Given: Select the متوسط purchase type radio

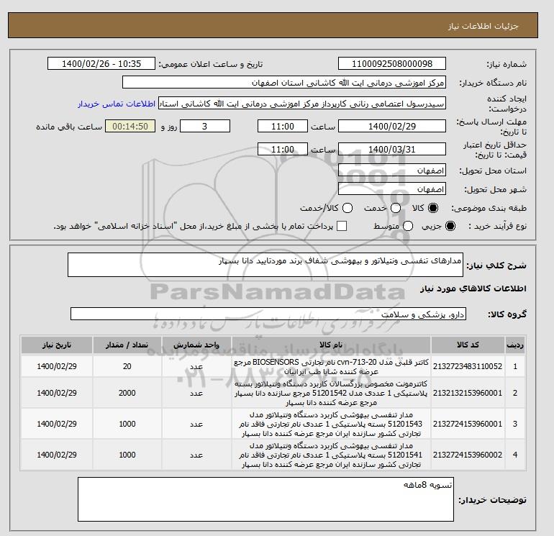Looking at the screenshot, I should (408, 226).
